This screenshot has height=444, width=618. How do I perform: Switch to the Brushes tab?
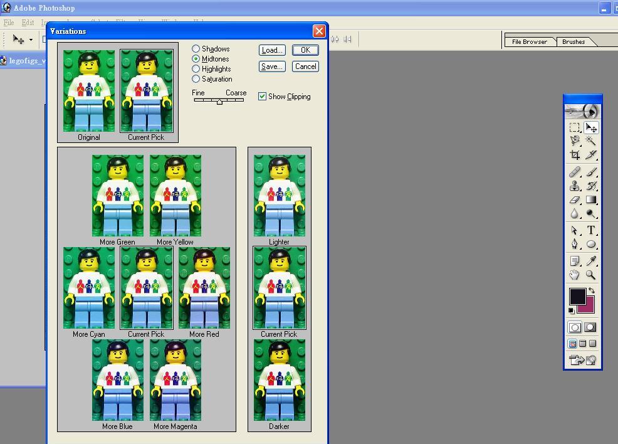(573, 41)
